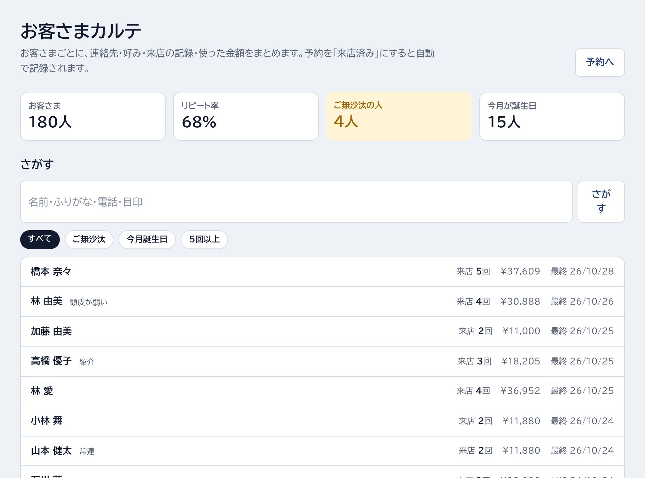Click 来店 5回 visit count
This screenshot has width=645, height=478.
[473, 271]
